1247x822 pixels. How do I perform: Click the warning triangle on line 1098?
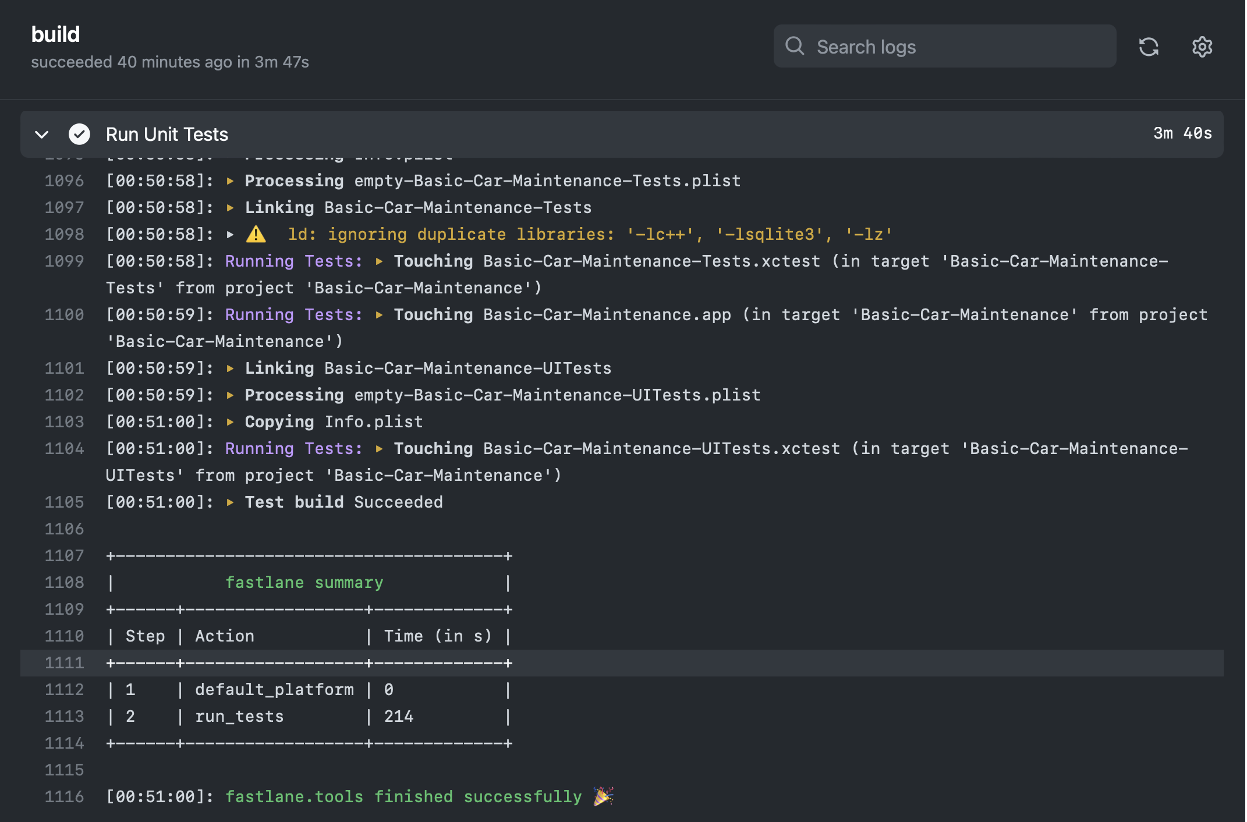pyautogui.click(x=257, y=234)
